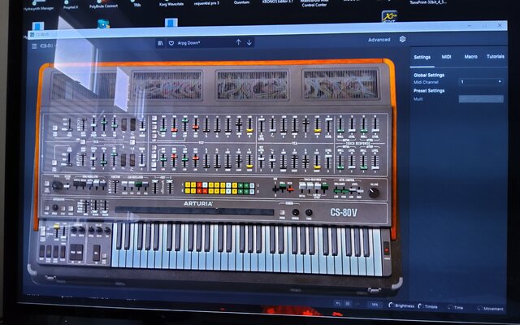Open the preset library browser icon

[x=160, y=43]
